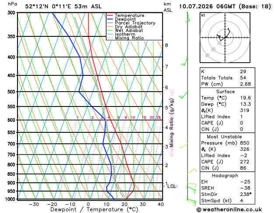
Task: Click the wind barb near 400 hPa
Action: coord(184,61)
